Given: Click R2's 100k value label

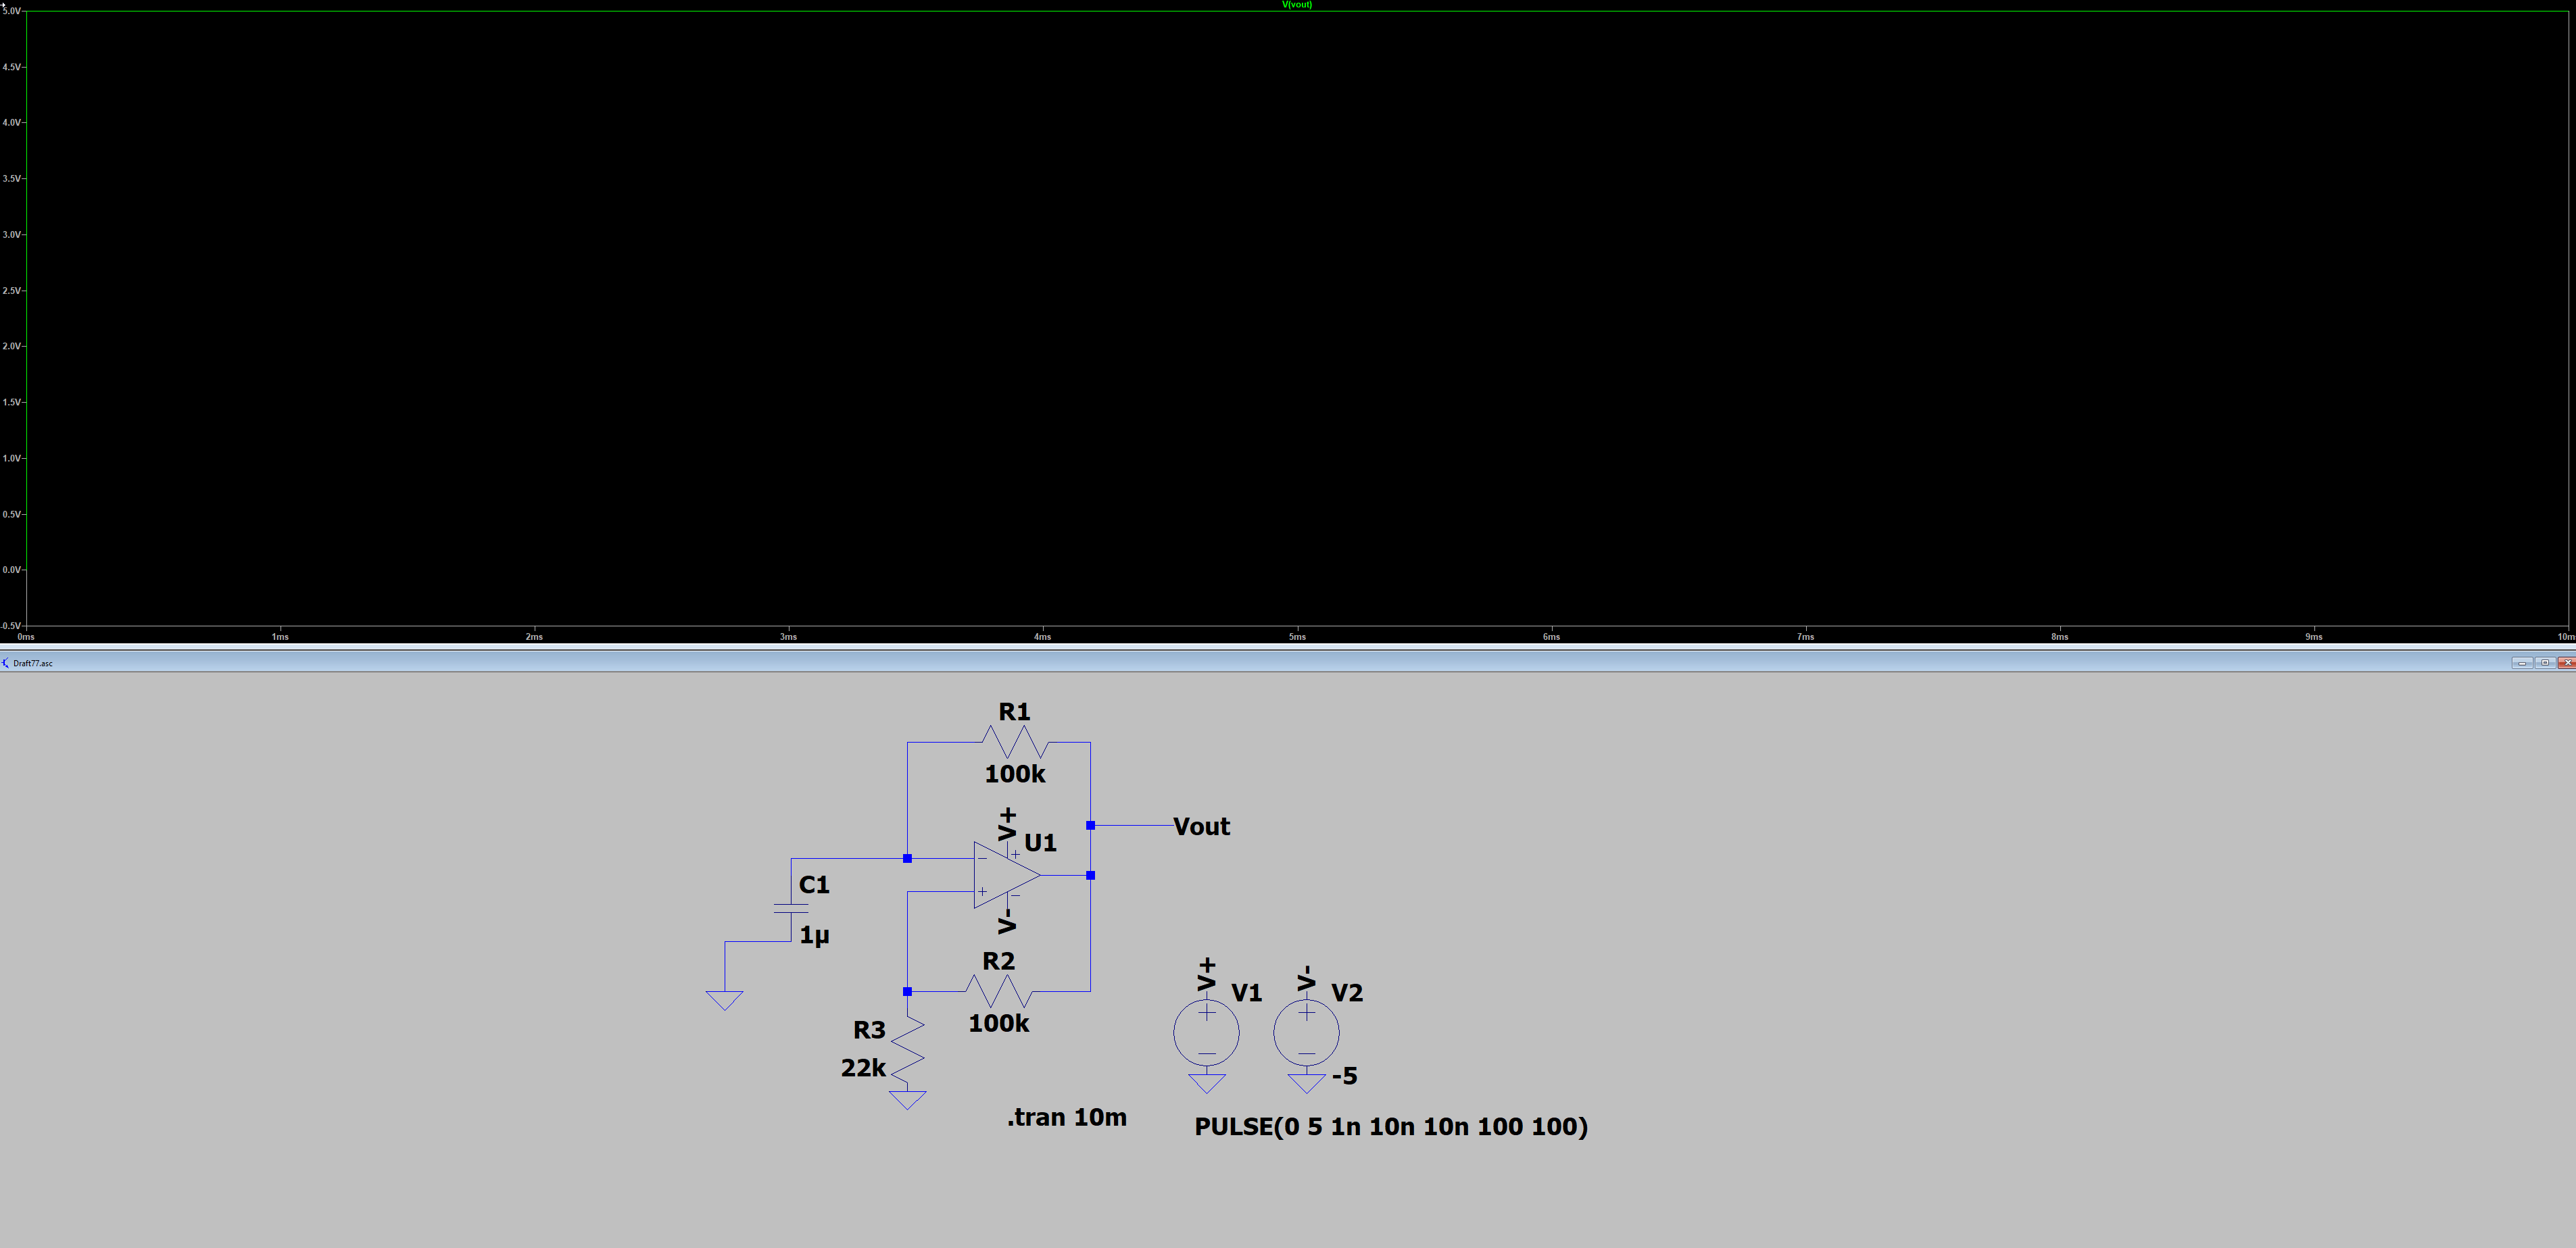Looking at the screenshot, I should [x=998, y=1023].
